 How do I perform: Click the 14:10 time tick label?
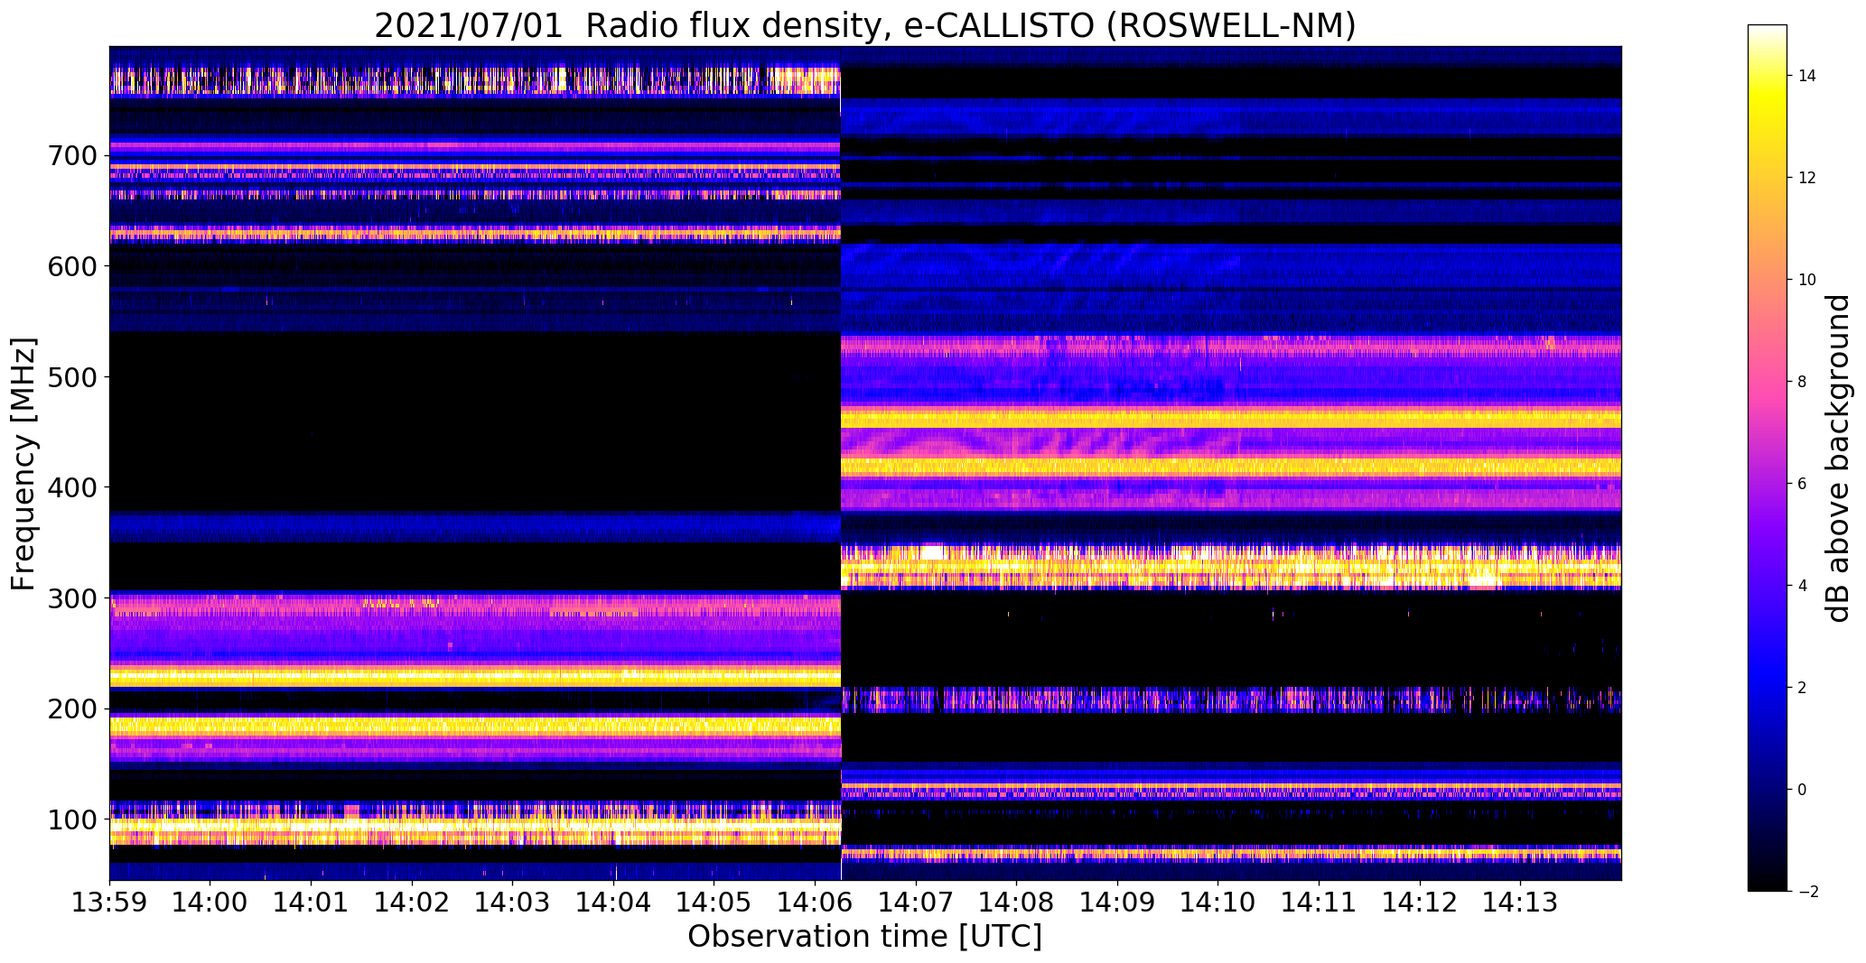pyautogui.click(x=1218, y=902)
